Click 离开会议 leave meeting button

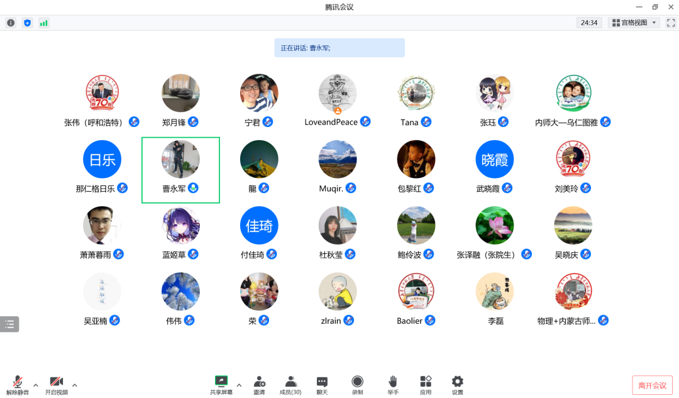pyautogui.click(x=652, y=385)
